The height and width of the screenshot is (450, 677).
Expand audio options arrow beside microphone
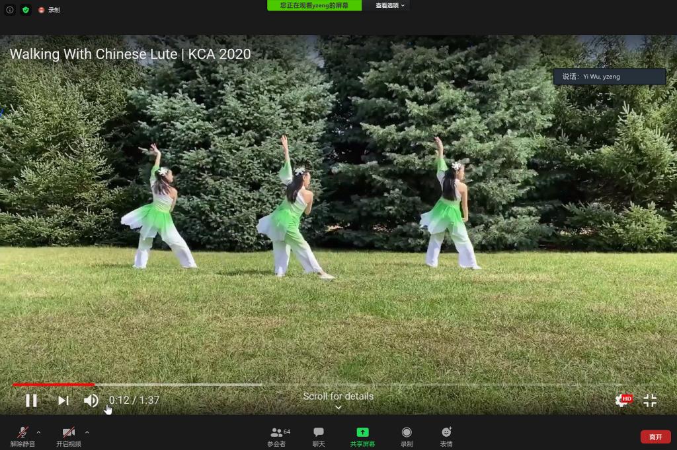click(x=38, y=432)
